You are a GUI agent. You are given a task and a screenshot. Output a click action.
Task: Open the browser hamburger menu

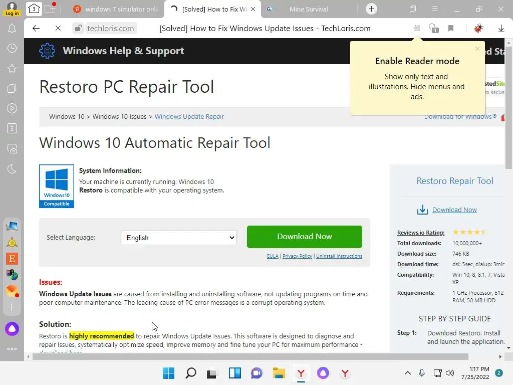(x=435, y=9)
